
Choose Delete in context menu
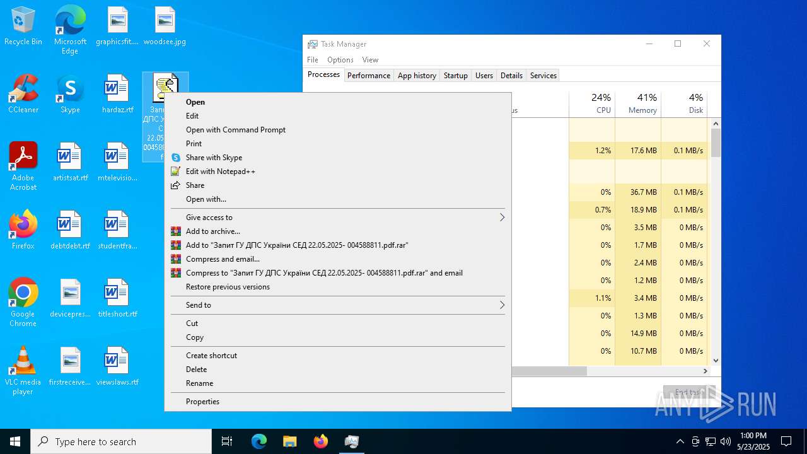click(x=338, y=370)
